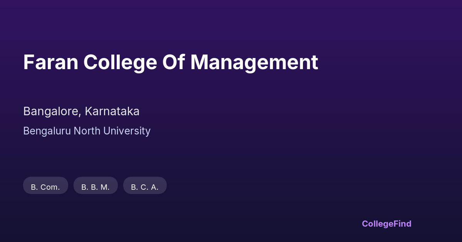Select the word Karnataka in the location
Image resolution: width=462 pixels, height=242 pixels.
[x=112, y=111]
